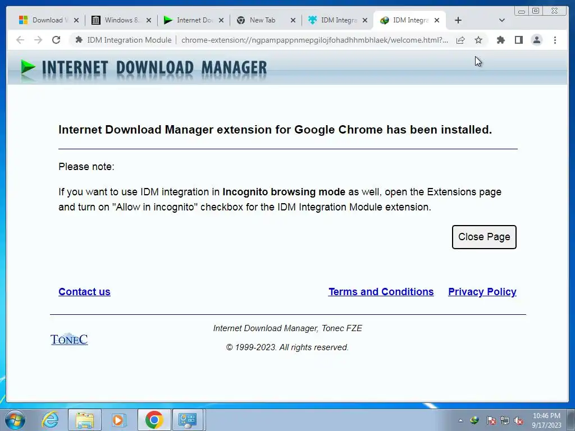
Task: Open the network tray icon
Action: pos(505,420)
